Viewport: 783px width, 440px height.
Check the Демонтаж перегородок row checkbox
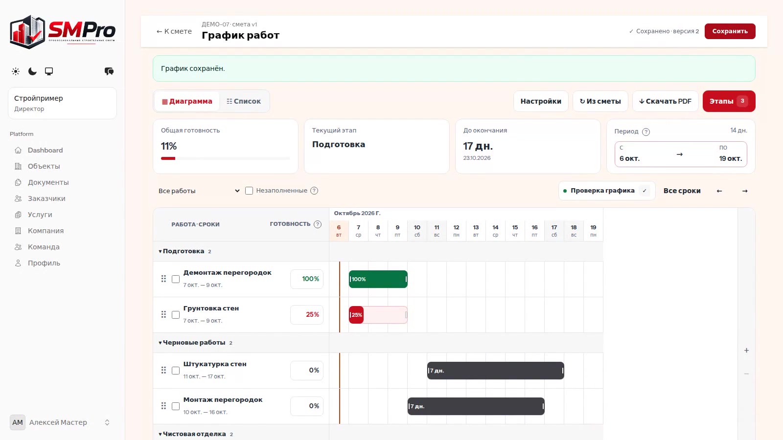click(176, 279)
